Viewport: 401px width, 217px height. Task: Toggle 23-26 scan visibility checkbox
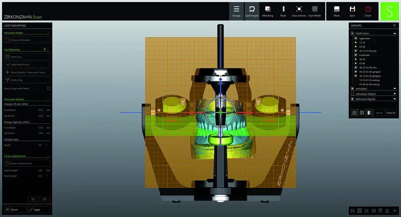coord(356,47)
